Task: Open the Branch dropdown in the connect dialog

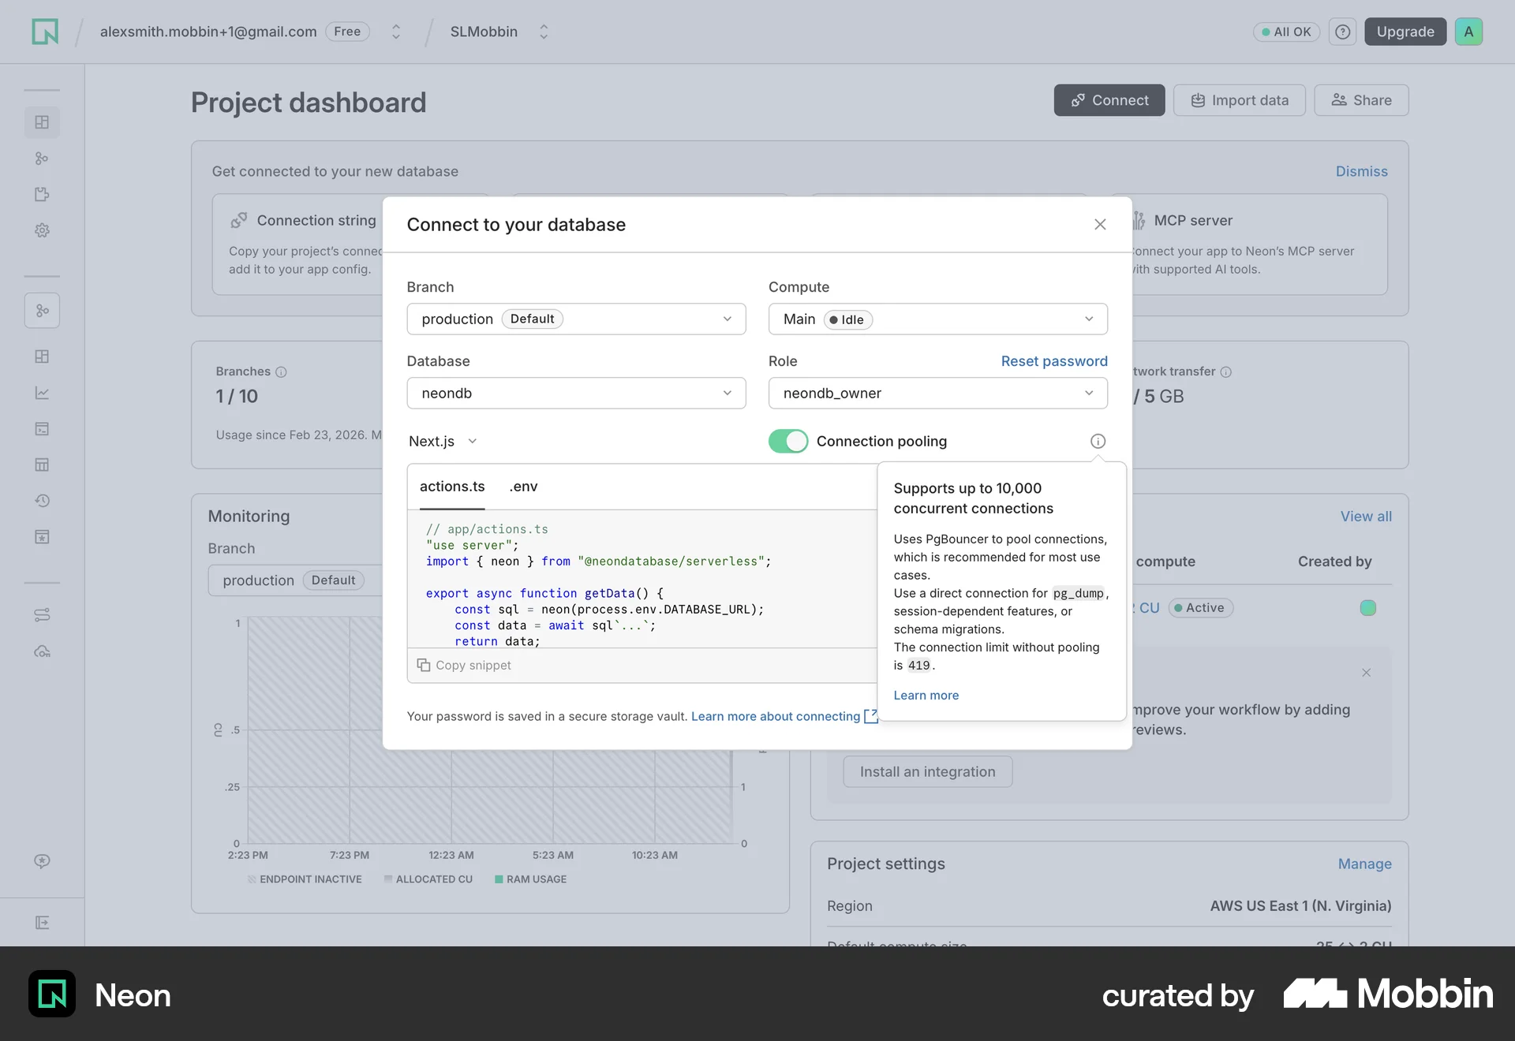Action: pyautogui.click(x=576, y=319)
